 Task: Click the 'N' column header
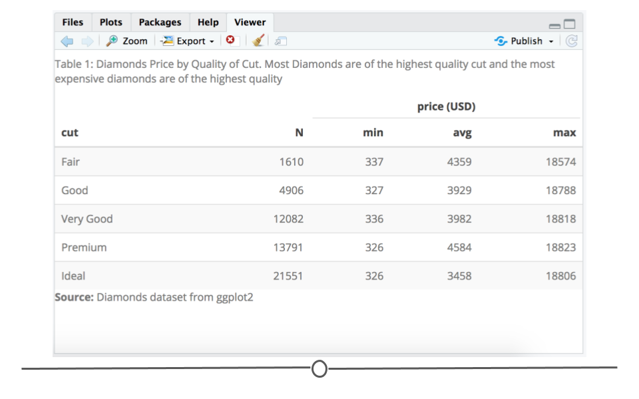(299, 133)
